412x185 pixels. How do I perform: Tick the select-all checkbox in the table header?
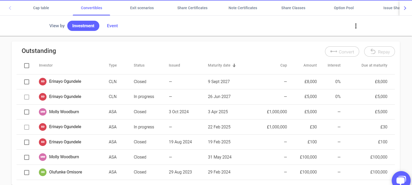[27, 66]
